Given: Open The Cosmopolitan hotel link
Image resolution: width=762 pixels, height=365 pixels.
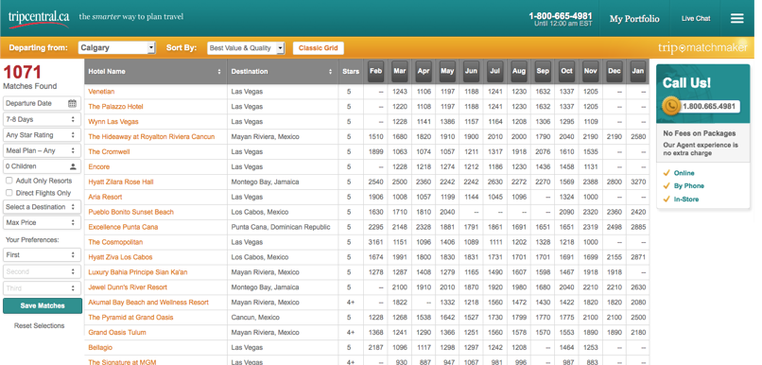Looking at the screenshot, I should 115,242.
